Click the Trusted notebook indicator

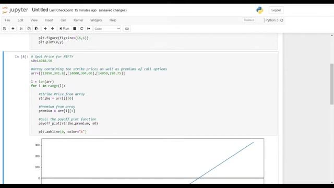pyautogui.click(x=248, y=20)
